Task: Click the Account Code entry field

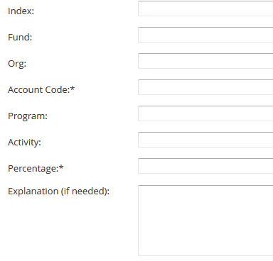Action: pyautogui.click(x=205, y=87)
